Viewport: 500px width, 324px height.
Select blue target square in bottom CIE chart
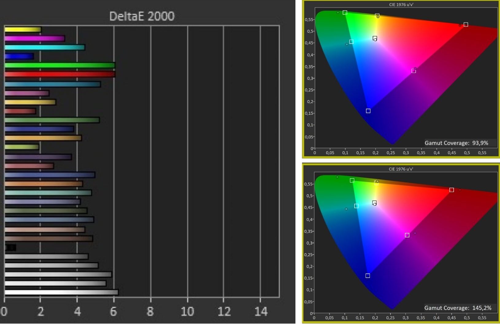[368, 276]
